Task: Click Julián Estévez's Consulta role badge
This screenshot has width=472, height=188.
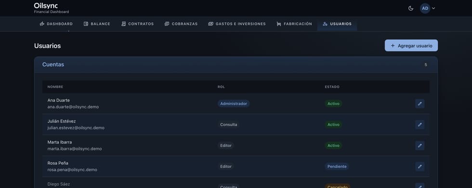Action: [228, 125]
